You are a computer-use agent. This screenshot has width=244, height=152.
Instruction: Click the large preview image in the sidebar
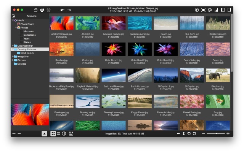30,114
